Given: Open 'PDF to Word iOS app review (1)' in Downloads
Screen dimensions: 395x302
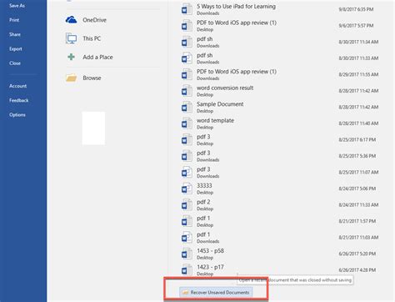Looking at the screenshot, I should pos(281,74).
